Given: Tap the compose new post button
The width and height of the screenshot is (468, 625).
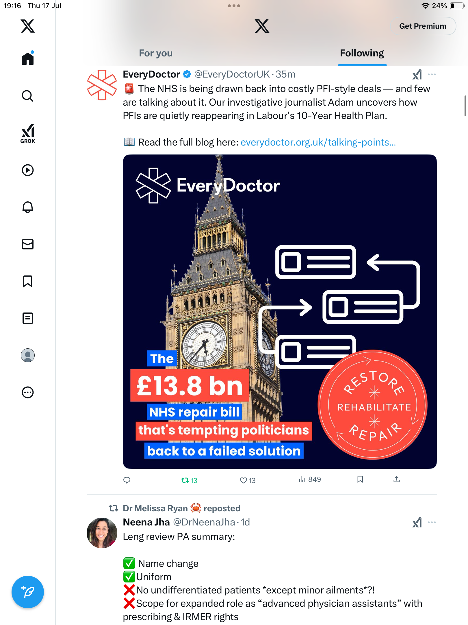Looking at the screenshot, I should [28, 592].
